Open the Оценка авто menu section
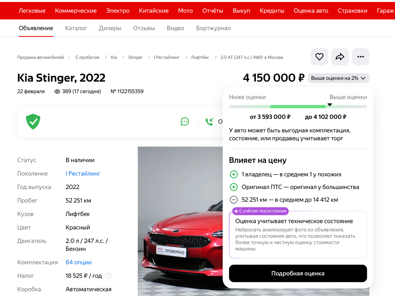Image resolution: width=395 pixels, height=296 pixels. click(311, 11)
